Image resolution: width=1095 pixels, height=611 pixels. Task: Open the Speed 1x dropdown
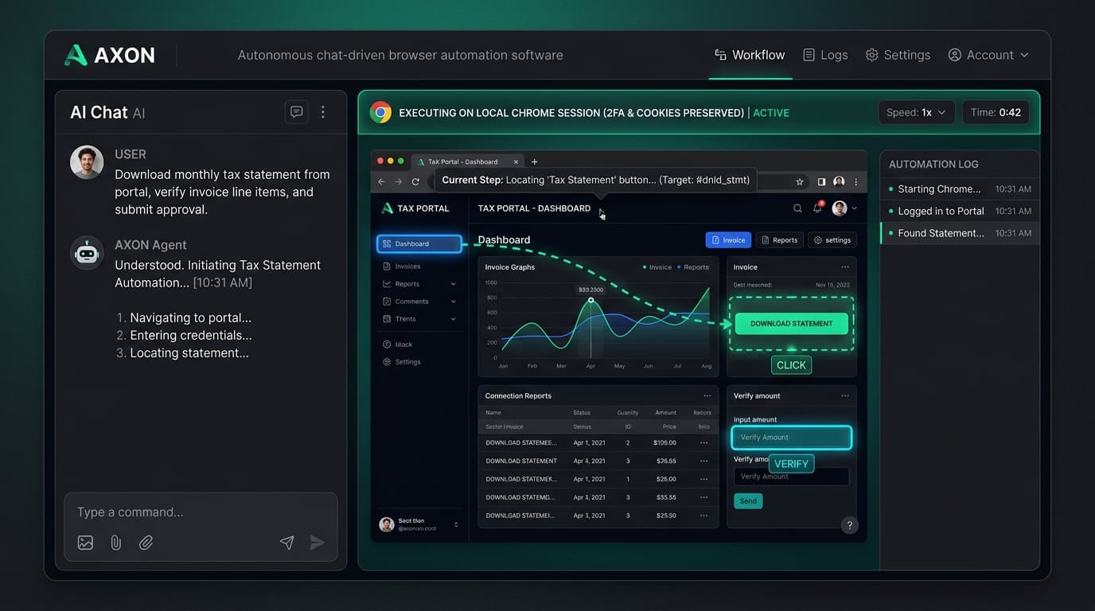917,112
